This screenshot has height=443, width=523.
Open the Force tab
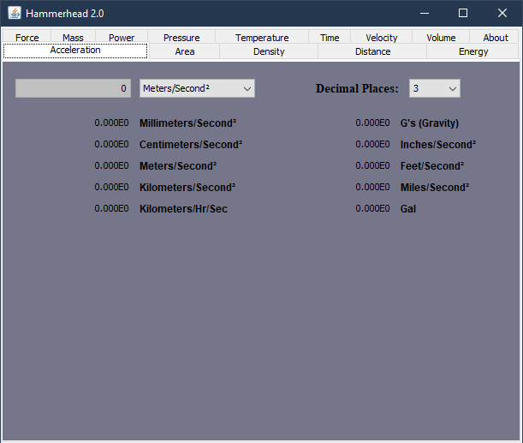pyautogui.click(x=27, y=38)
